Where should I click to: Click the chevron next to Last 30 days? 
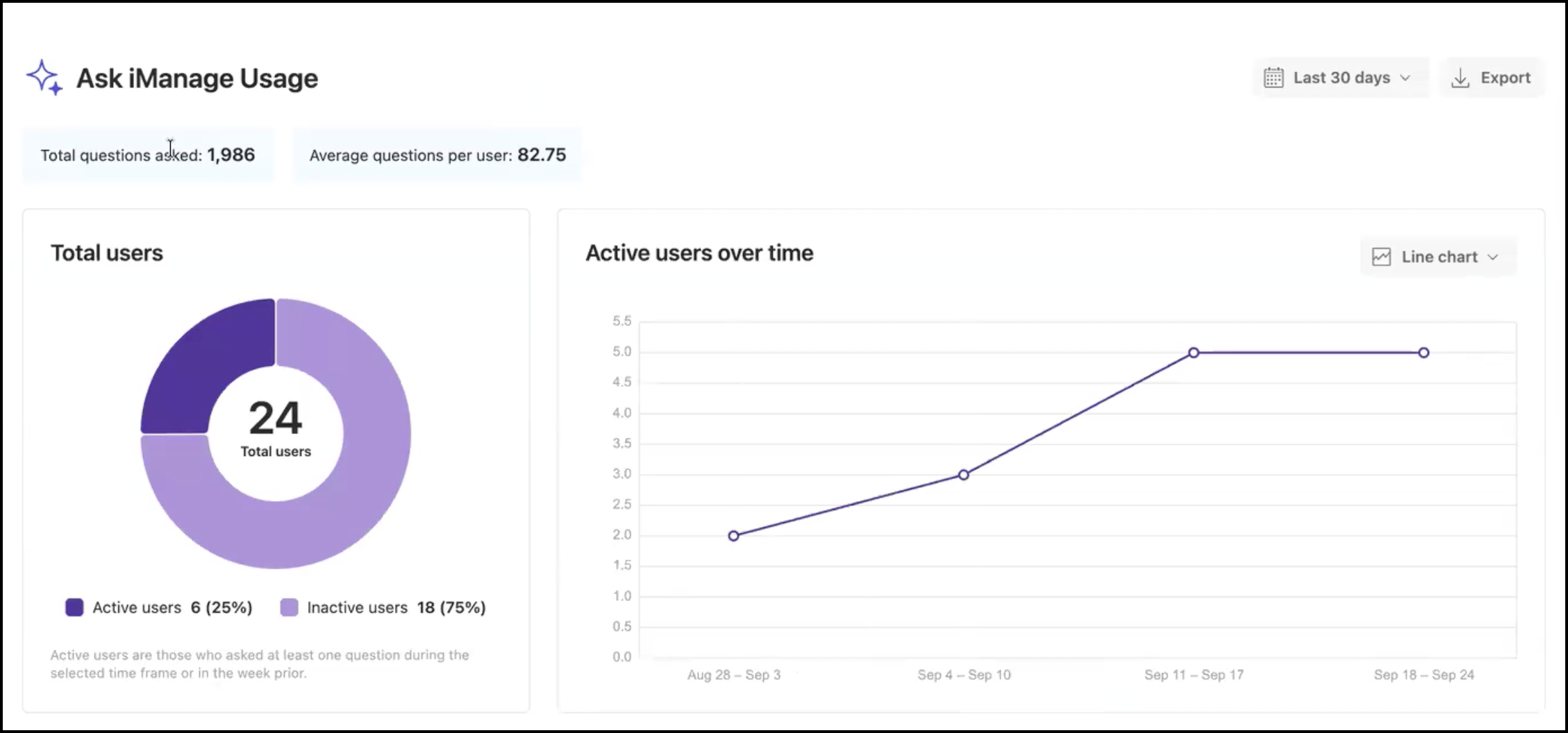[1406, 78]
